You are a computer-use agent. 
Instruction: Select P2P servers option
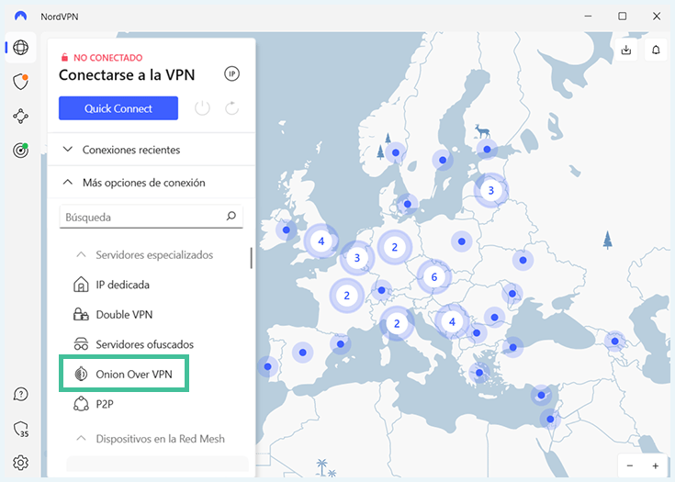(105, 404)
